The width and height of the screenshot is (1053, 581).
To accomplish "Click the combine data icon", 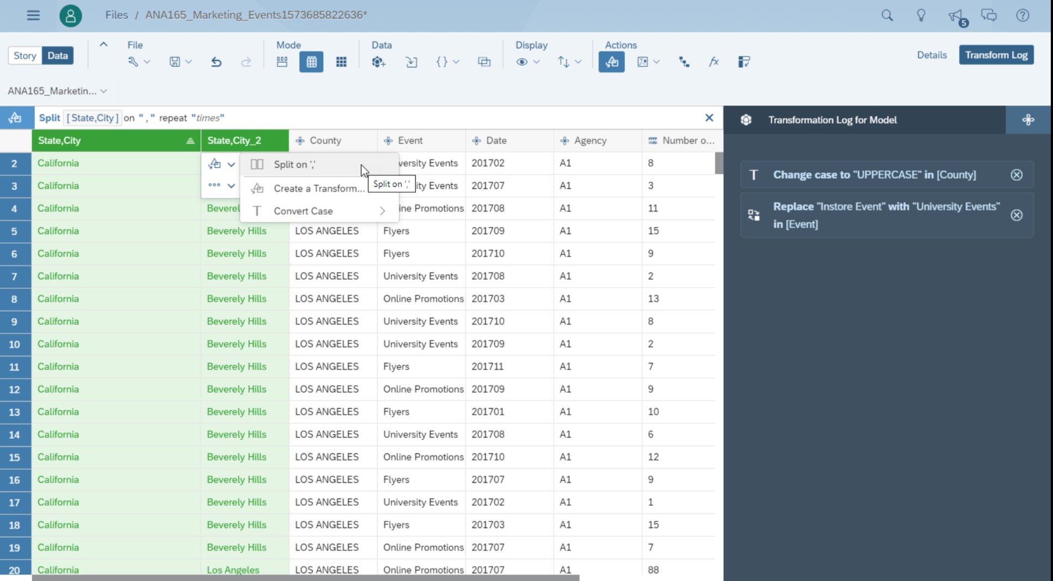I will 484,62.
